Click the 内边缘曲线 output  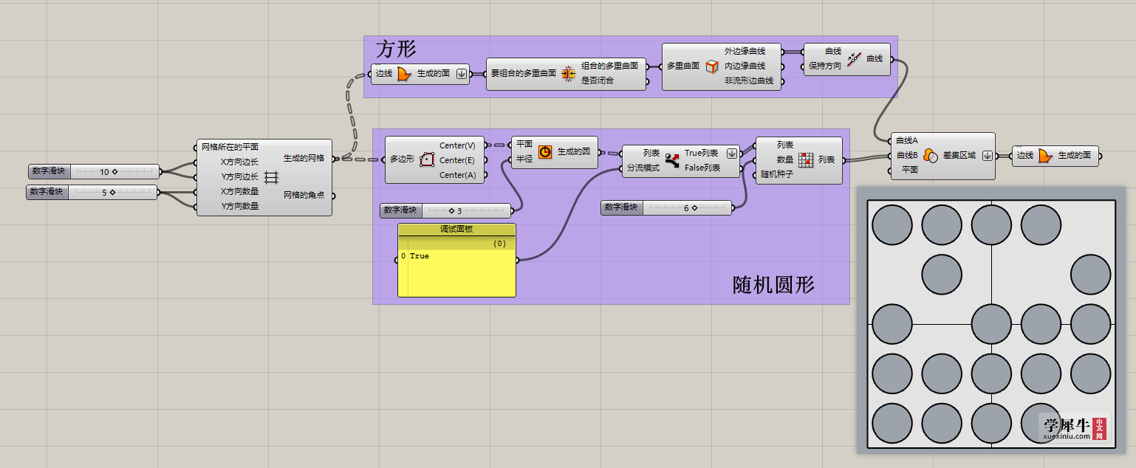point(745,66)
